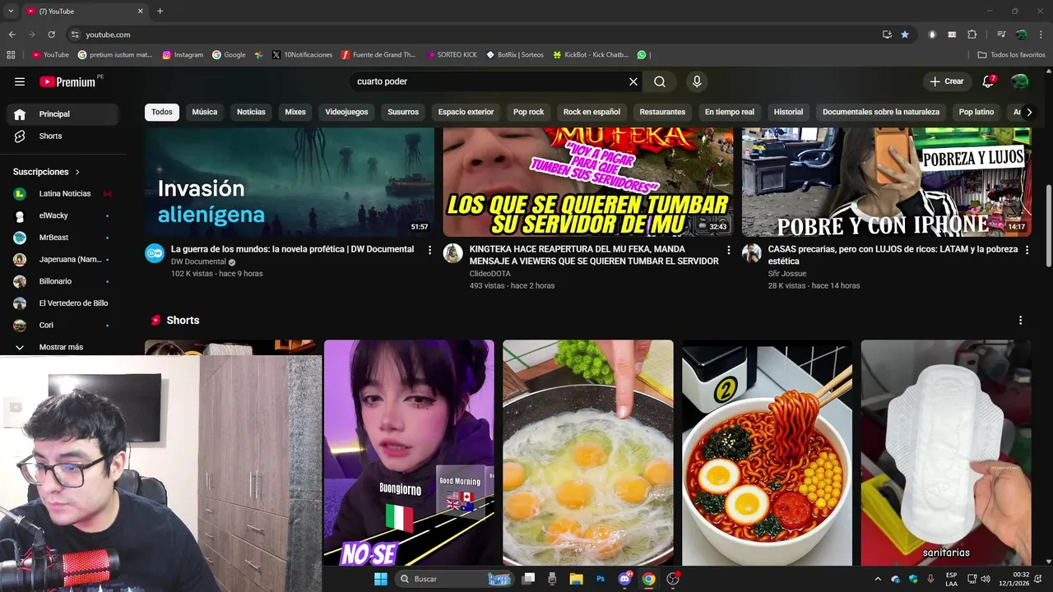This screenshot has height=592, width=1053.
Task: Bookmark this page with star icon
Action: pos(905,35)
